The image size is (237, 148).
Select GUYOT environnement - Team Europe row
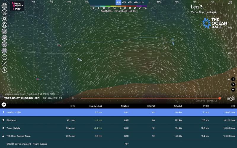coord(118,144)
